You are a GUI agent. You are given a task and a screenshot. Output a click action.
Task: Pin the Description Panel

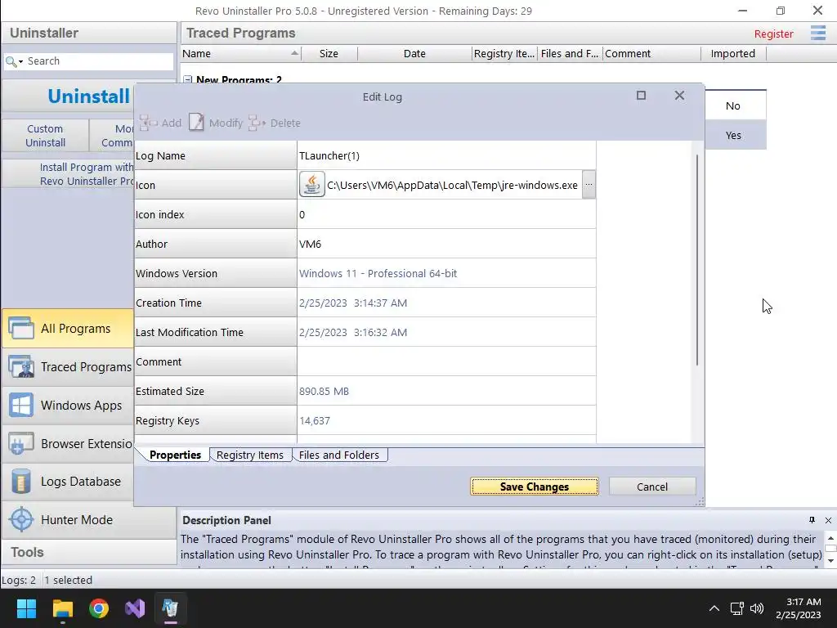[812, 520]
